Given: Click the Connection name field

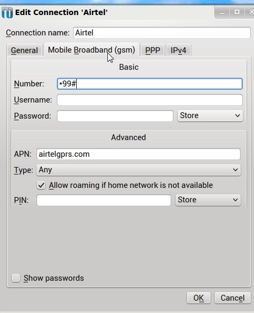Looking at the screenshot, I should tap(162, 33).
